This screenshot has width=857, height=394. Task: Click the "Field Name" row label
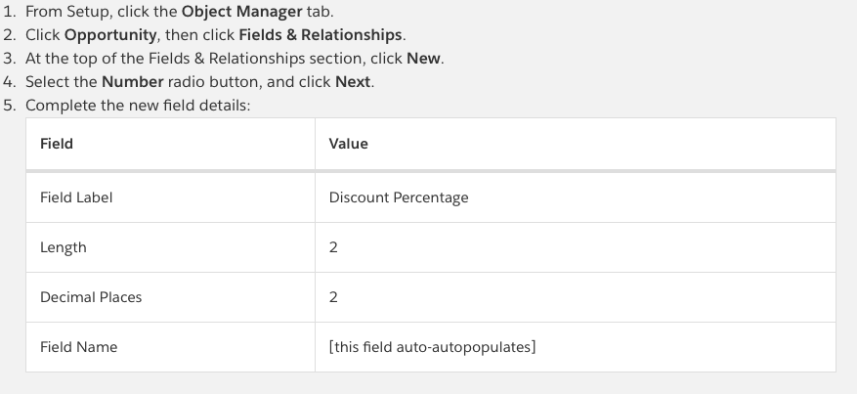78,347
